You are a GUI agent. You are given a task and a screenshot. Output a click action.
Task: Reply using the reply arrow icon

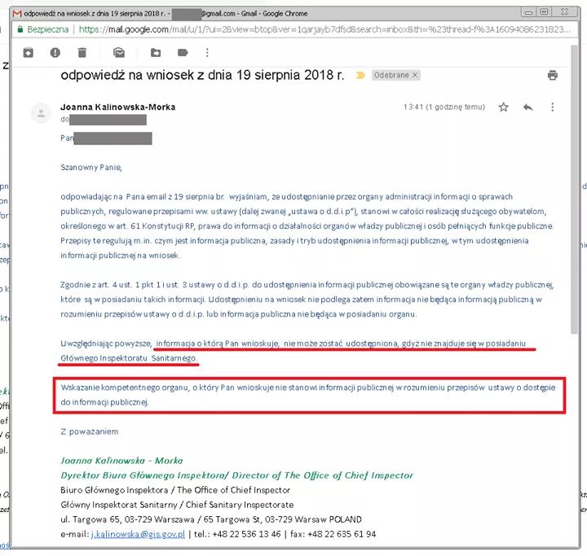point(527,107)
